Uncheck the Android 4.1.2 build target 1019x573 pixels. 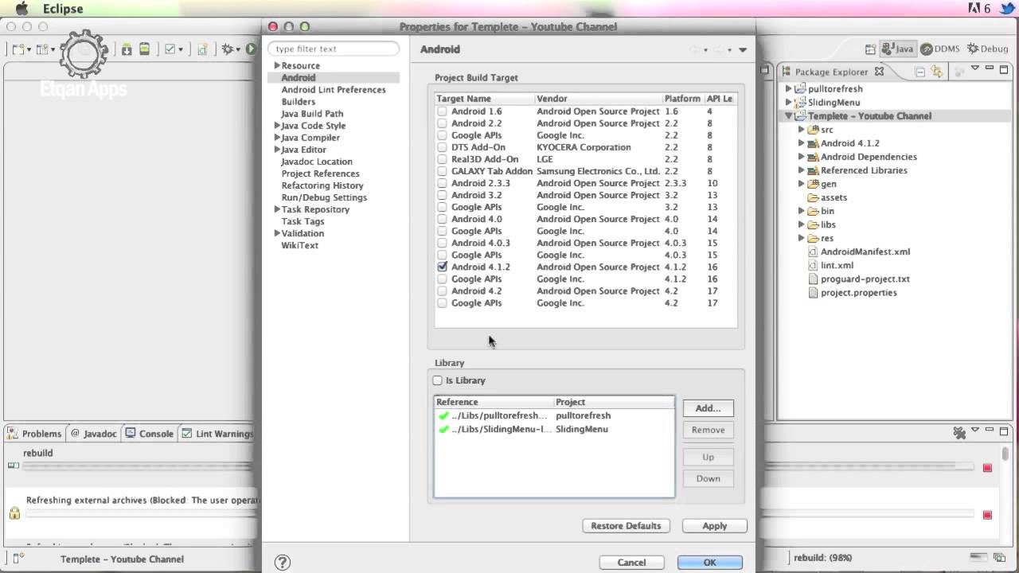click(442, 267)
